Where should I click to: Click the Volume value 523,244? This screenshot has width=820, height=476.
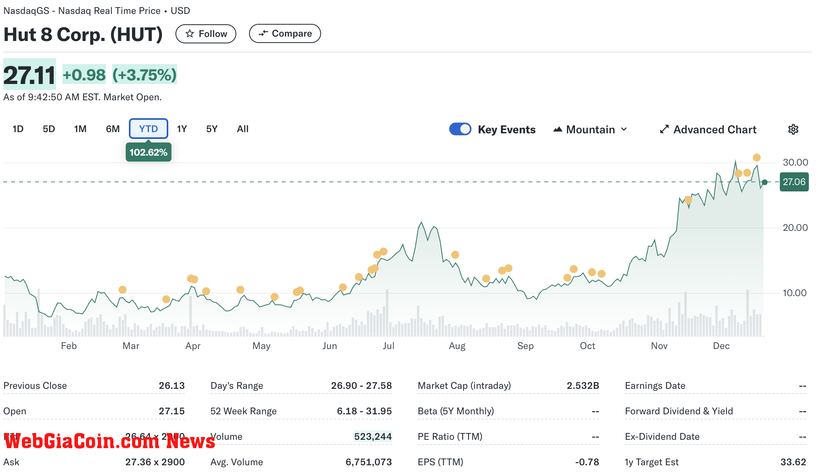tap(373, 437)
